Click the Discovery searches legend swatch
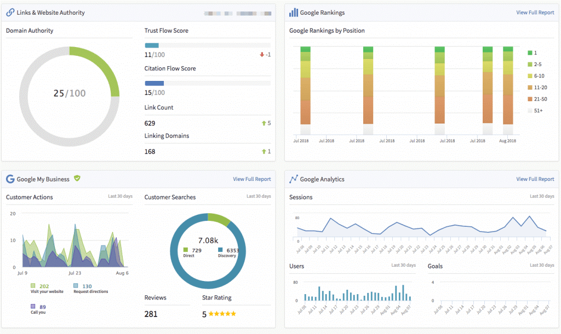Screen dimensions: 561x334 pos(220,250)
